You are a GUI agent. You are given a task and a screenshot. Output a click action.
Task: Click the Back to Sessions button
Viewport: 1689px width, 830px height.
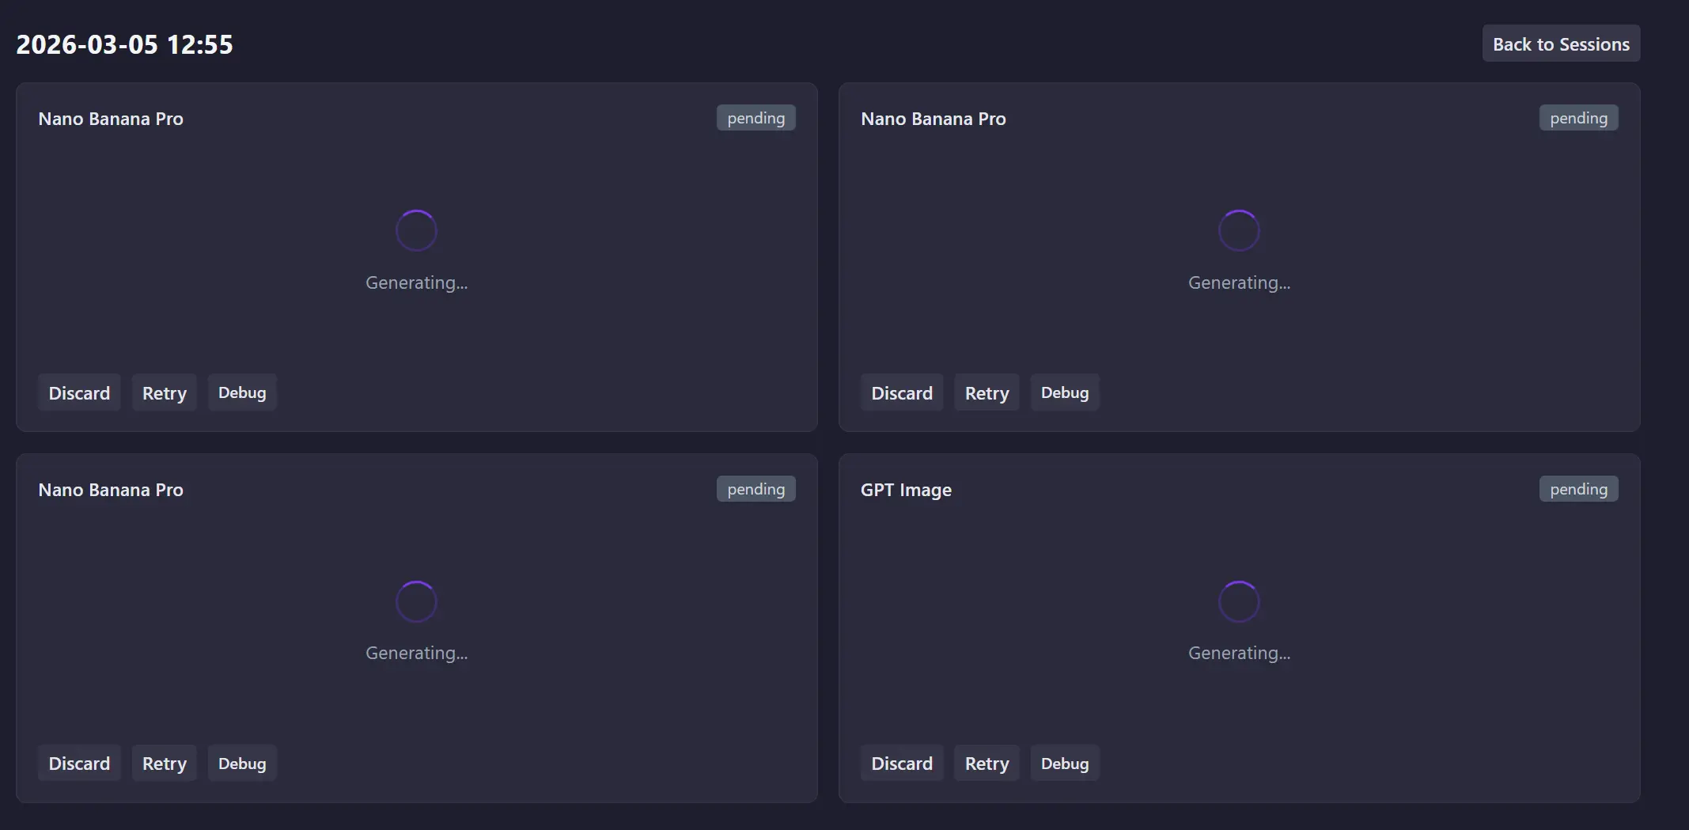coord(1560,44)
